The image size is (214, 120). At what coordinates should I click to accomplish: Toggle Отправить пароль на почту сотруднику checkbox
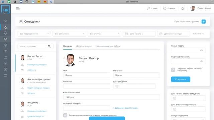(x=173, y=70)
